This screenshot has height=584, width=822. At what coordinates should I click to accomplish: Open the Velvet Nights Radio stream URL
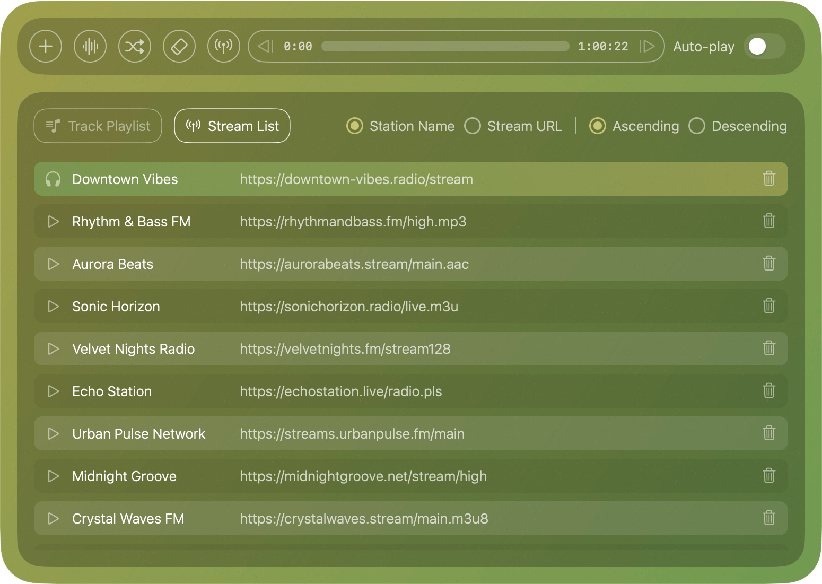(x=345, y=348)
